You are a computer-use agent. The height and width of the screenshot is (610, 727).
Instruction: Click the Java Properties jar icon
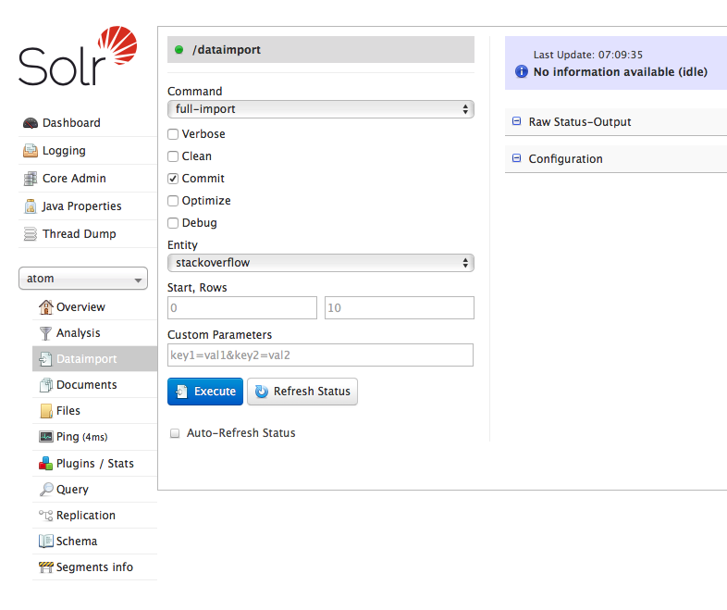click(31, 206)
